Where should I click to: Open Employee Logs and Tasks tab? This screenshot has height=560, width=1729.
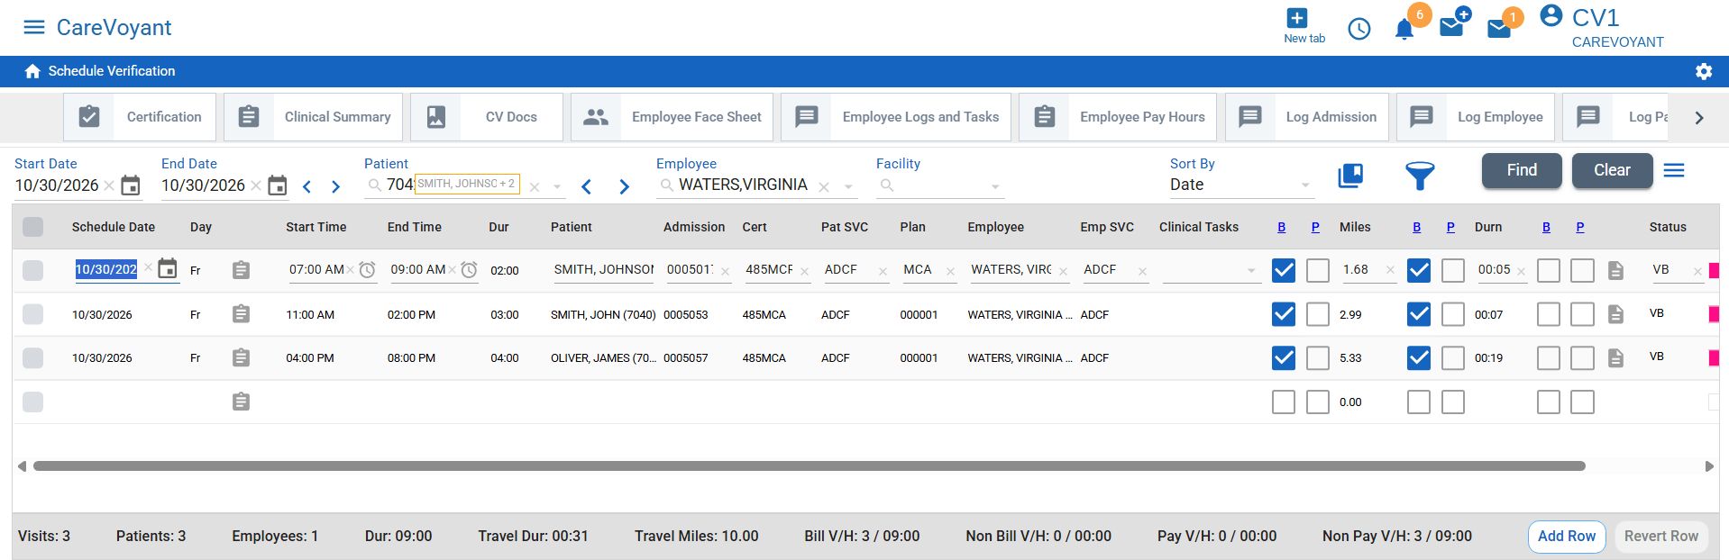click(x=896, y=117)
